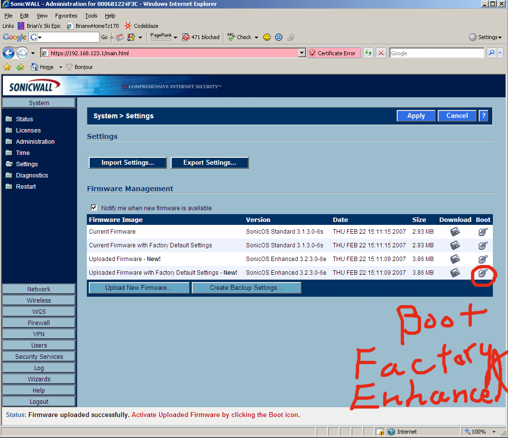
Task: Open Diagnostics in the System sidebar
Action: (x=32, y=175)
